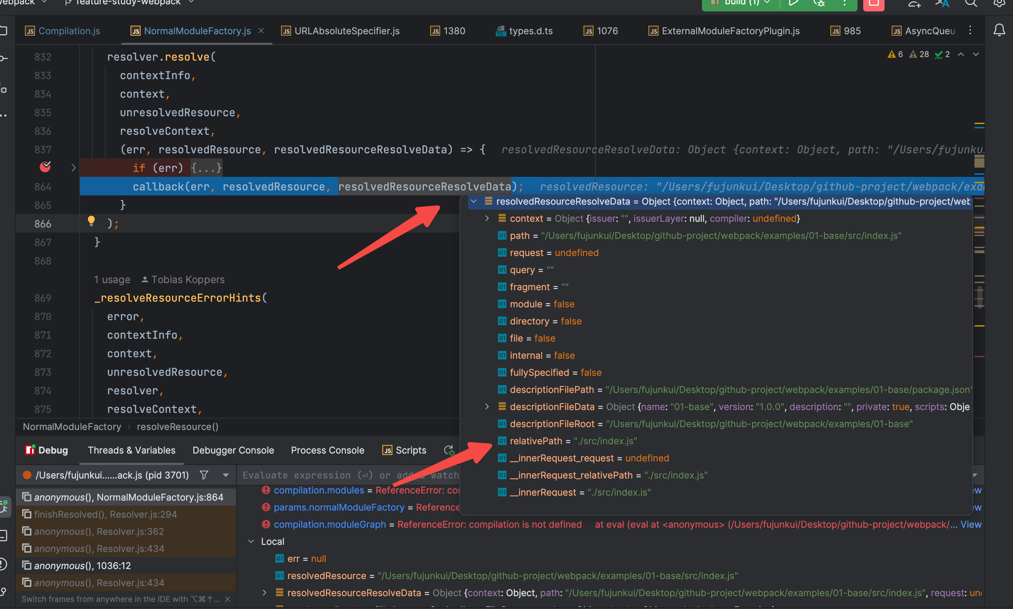Open the process selection dropdown arrow

tap(225, 475)
